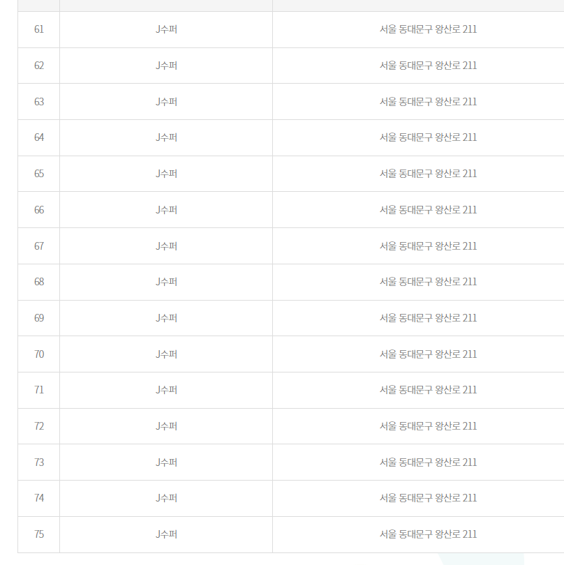Click address text in row 64
The height and width of the screenshot is (565, 564).
click(428, 137)
